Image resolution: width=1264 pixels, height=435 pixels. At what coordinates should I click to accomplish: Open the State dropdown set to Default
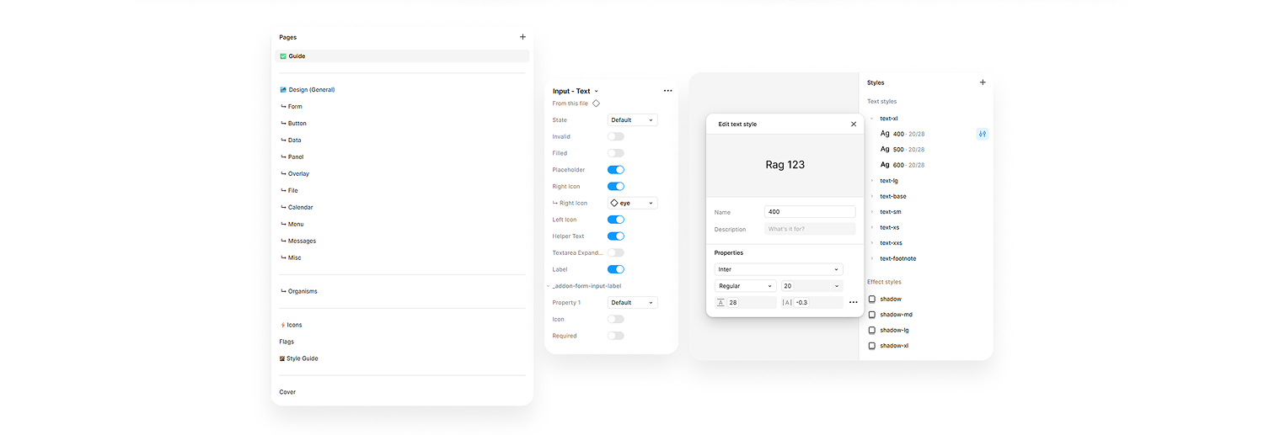[x=632, y=120]
